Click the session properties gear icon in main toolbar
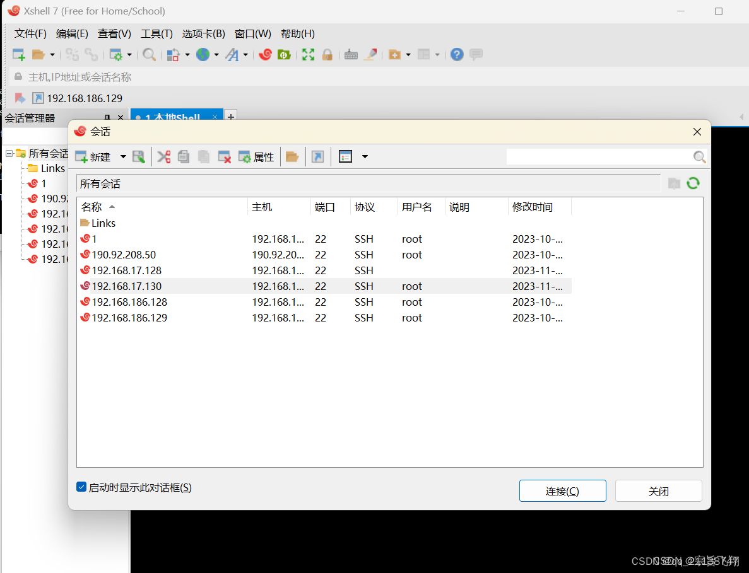749x573 pixels. (115, 54)
